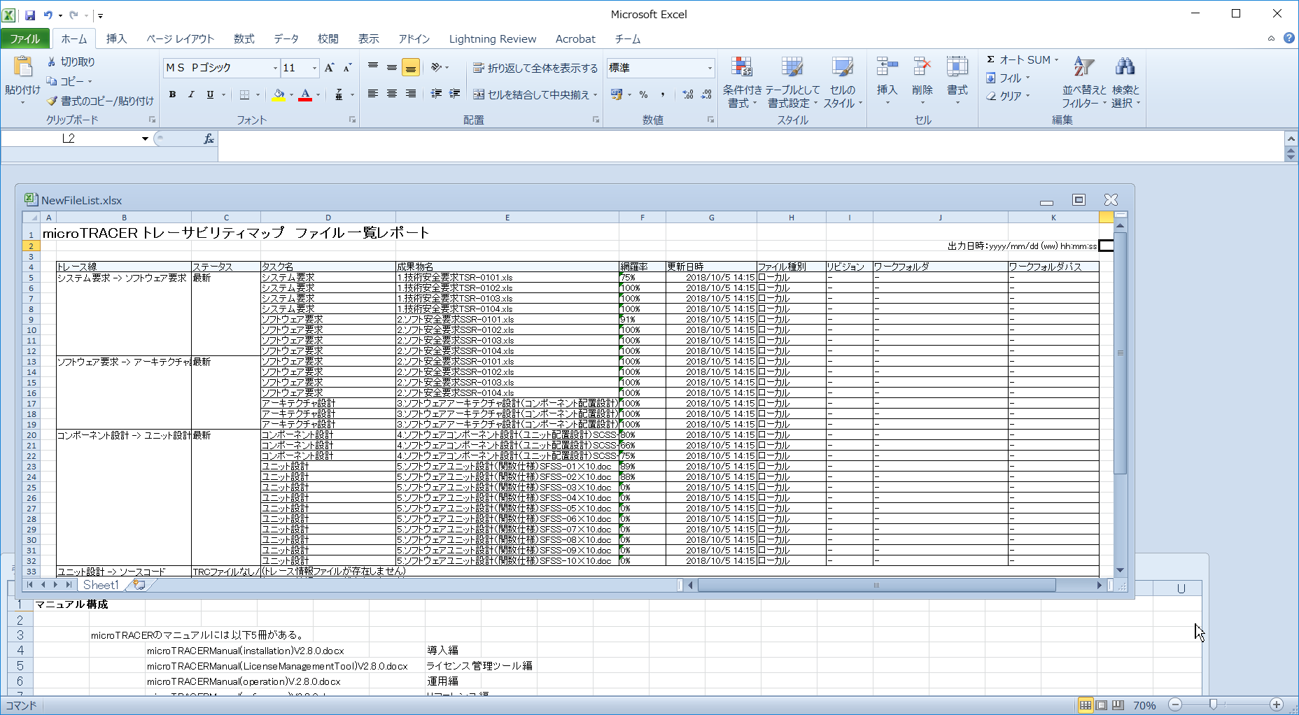Click the zoom slider handle
The image size is (1299, 715).
[1213, 705]
